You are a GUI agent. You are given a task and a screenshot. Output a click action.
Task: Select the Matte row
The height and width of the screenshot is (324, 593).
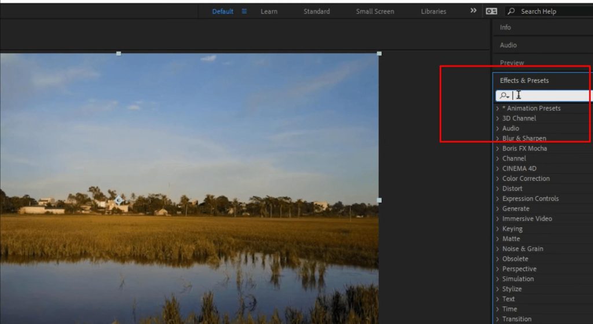coord(544,238)
